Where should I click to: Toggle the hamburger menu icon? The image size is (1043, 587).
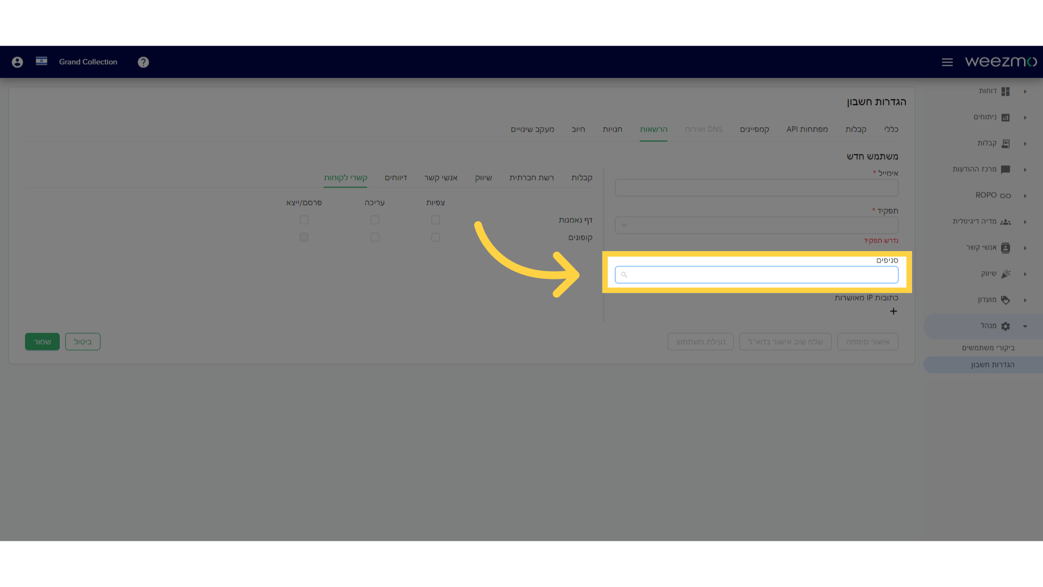tap(947, 62)
